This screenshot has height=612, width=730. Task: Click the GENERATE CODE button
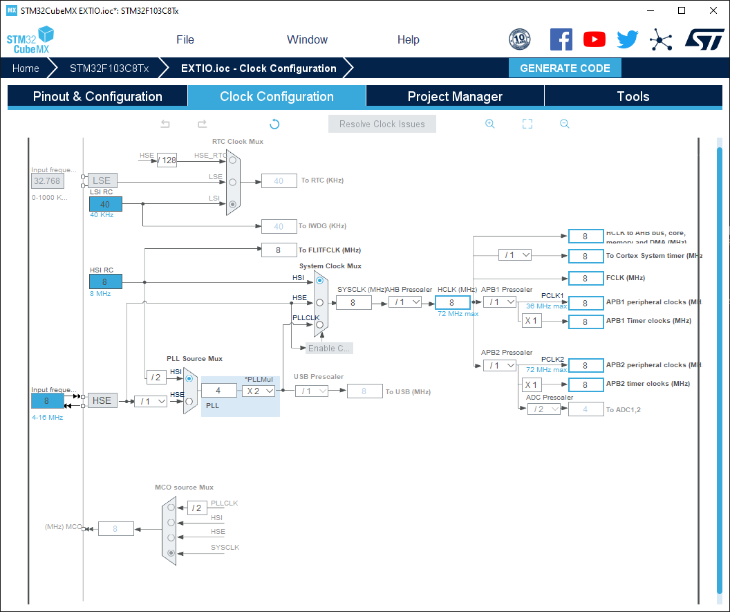[565, 68]
